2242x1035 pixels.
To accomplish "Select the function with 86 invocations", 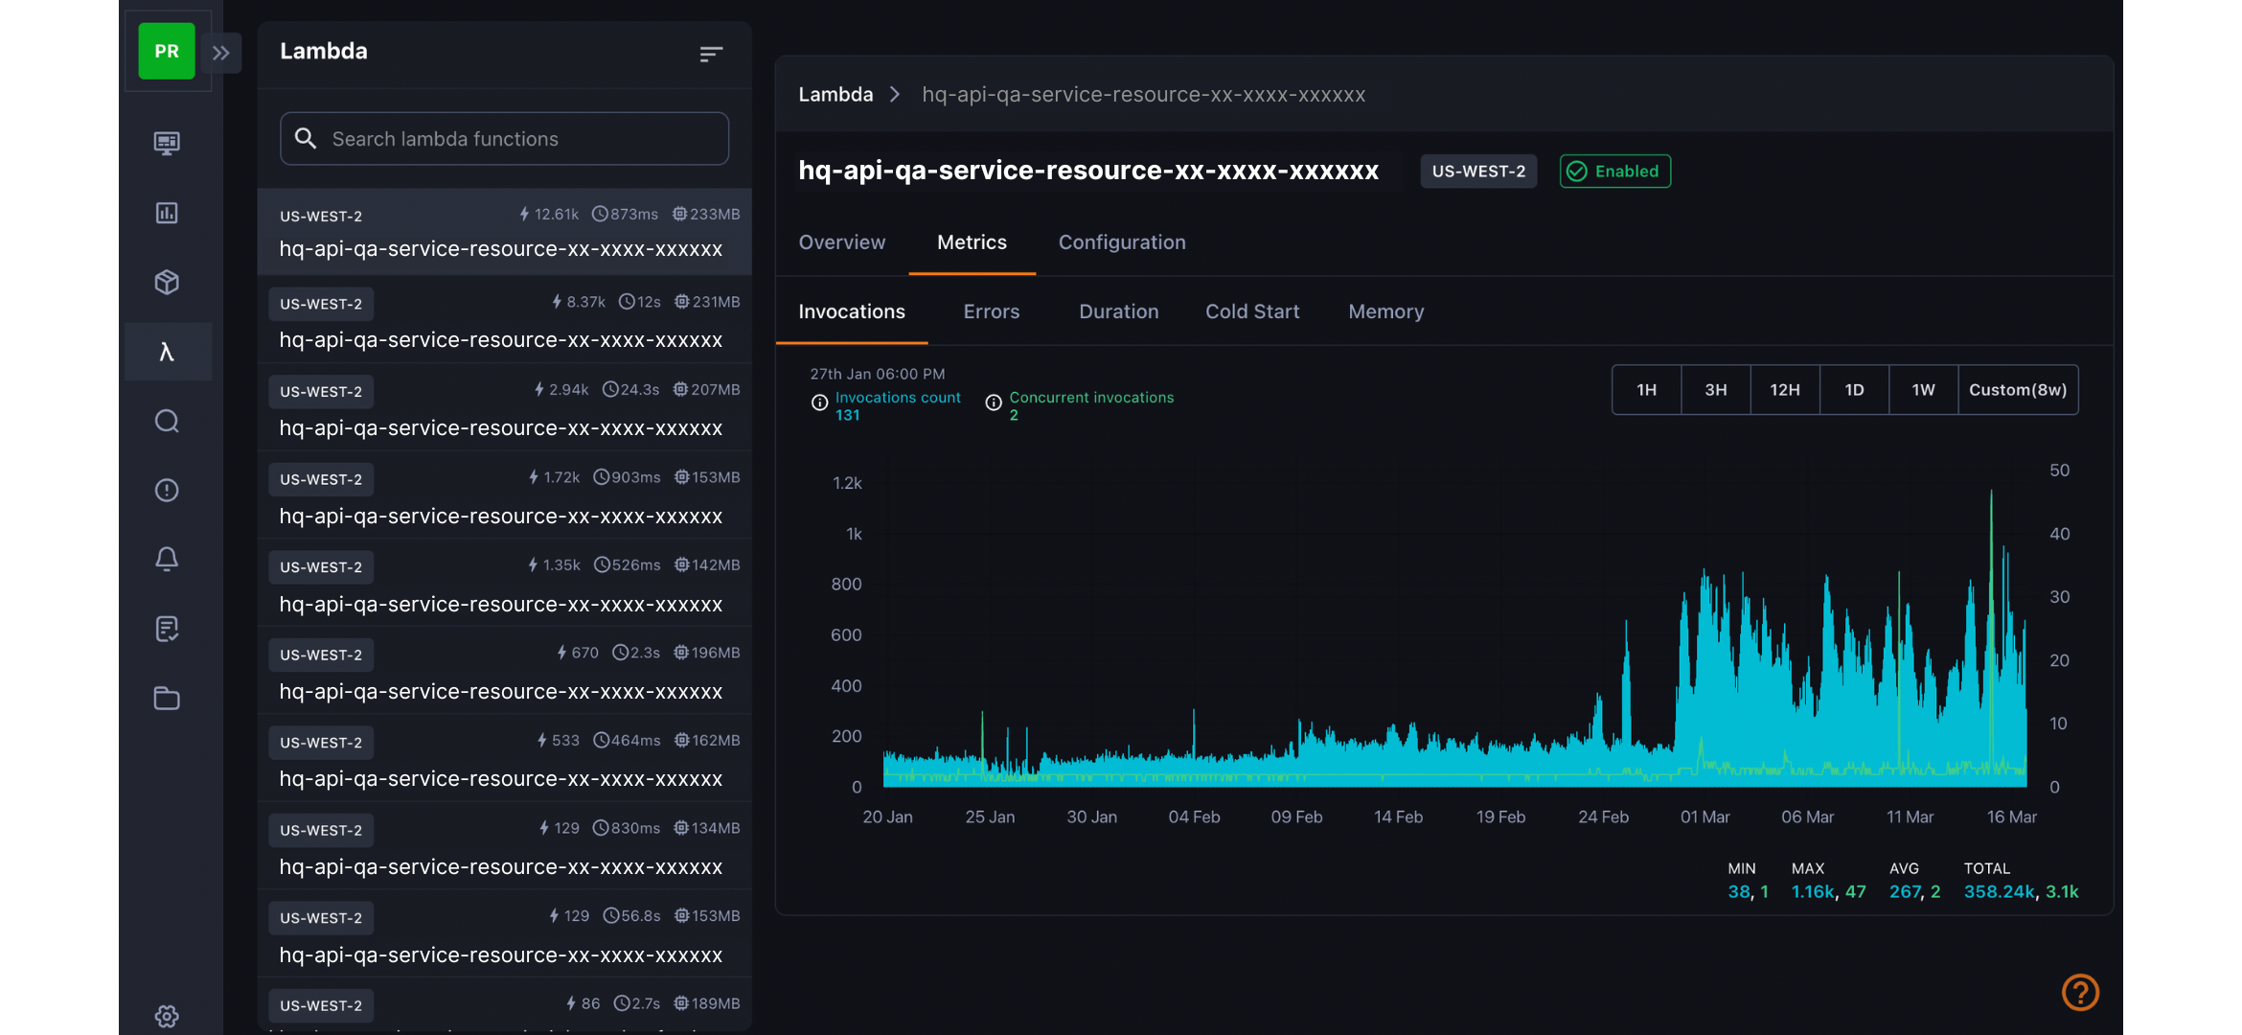I will pyautogui.click(x=504, y=1005).
